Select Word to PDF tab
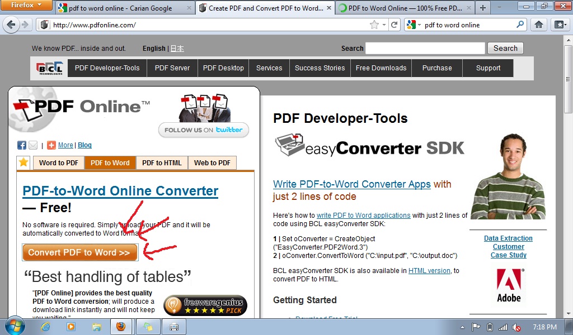573x335 pixels. point(59,163)
